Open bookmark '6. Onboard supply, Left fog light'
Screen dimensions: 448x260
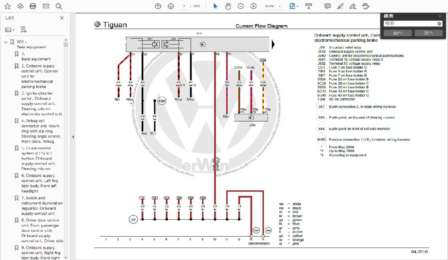click(39, 183)
